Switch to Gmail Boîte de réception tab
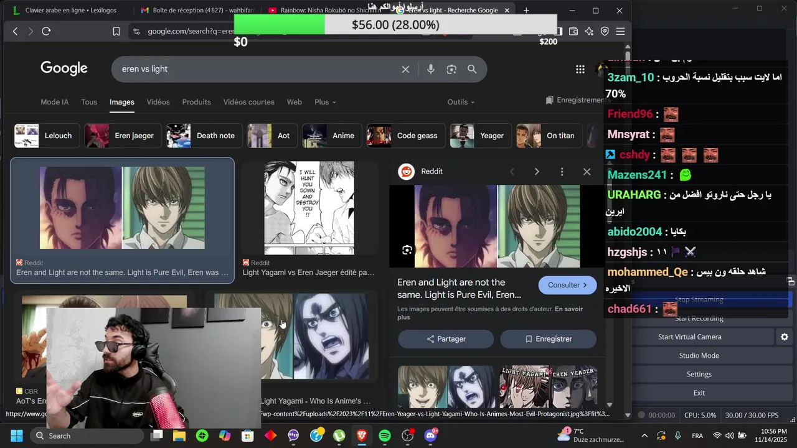Viewport: 797px width, 448px height. click(196, 11)
